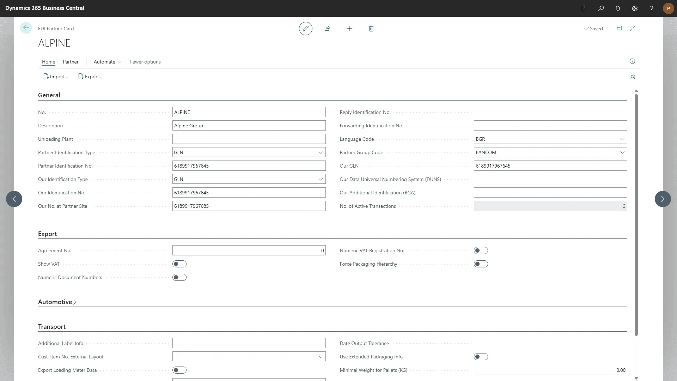Viewport: 677px width, 381px height.
Task: Click the back arrow button
Action: (26, 28)
